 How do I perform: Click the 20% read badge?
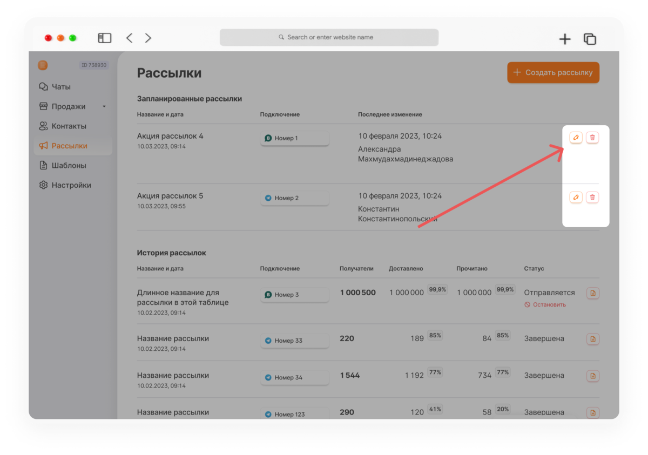[x=503, y=409]
